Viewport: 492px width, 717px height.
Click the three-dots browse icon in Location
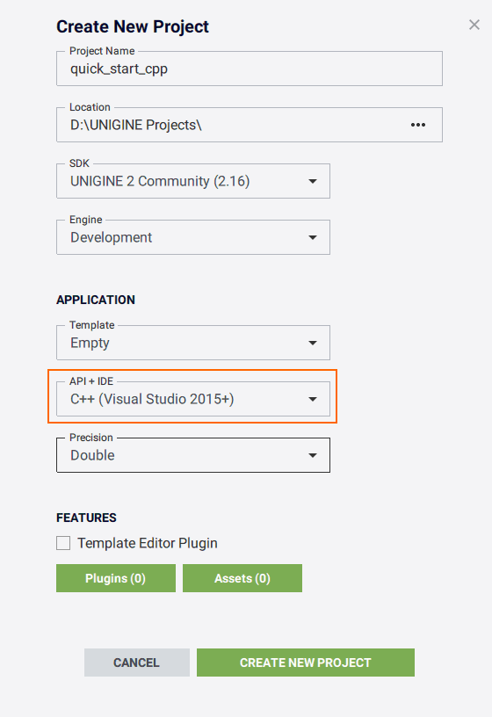tap(418, 125)
